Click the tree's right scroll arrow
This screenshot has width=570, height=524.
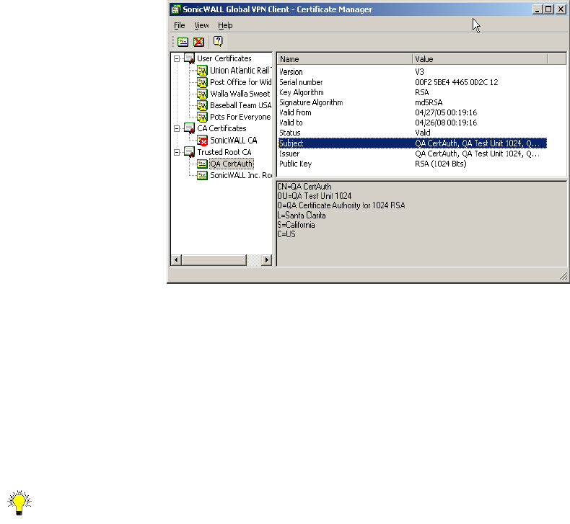(x=267, y=260)
